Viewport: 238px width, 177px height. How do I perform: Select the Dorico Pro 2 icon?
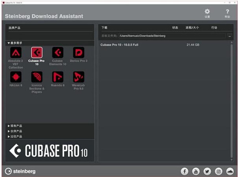click(x=79, y=53)
